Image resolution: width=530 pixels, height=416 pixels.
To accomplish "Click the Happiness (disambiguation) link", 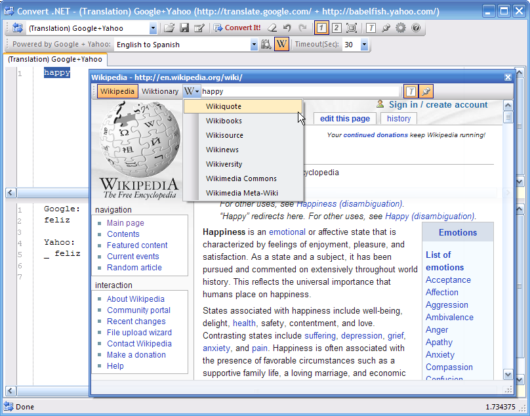I will click(350, 204).
